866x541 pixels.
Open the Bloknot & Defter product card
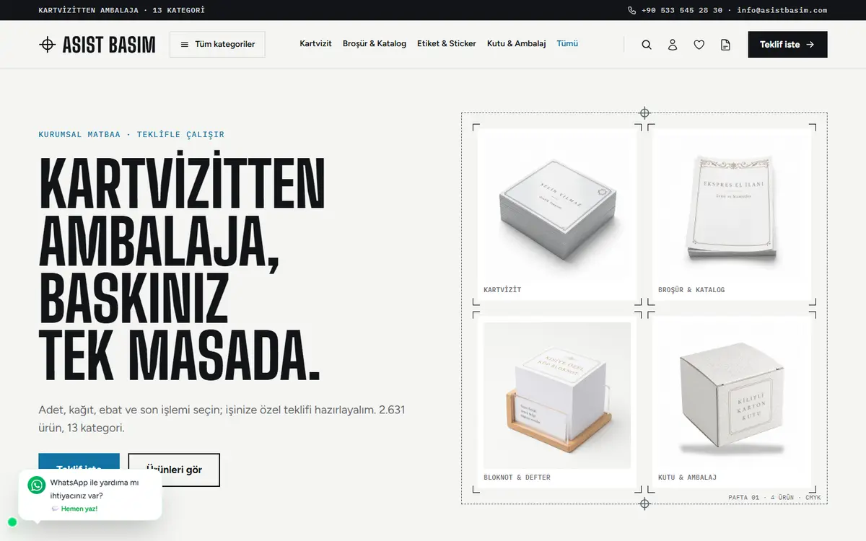click(x=557, y=402)
